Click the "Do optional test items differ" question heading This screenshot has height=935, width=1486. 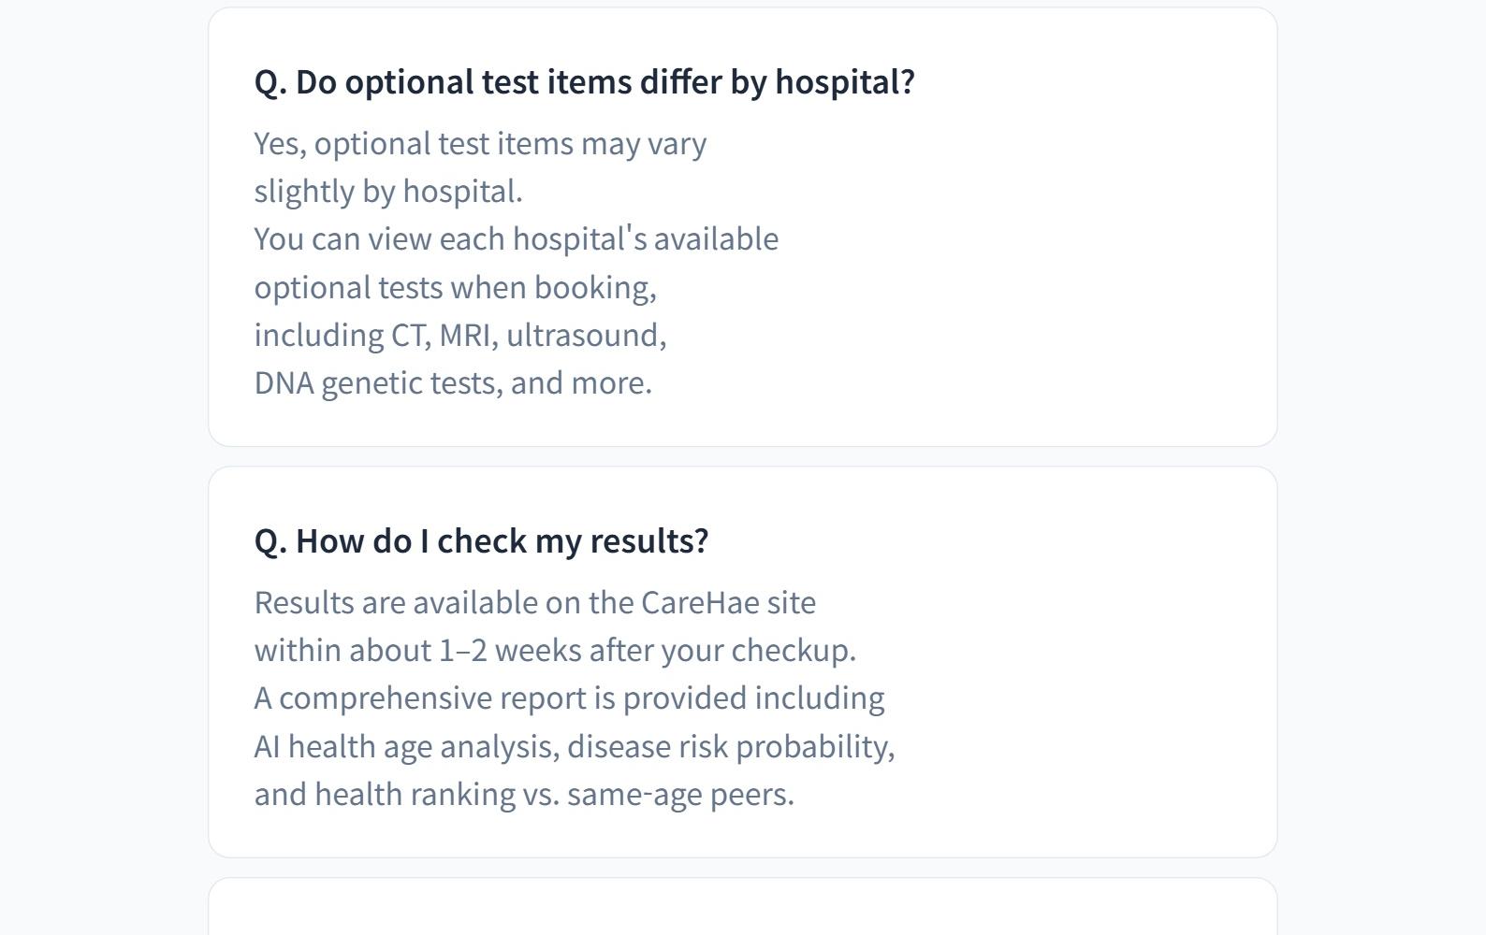point(583,82)
